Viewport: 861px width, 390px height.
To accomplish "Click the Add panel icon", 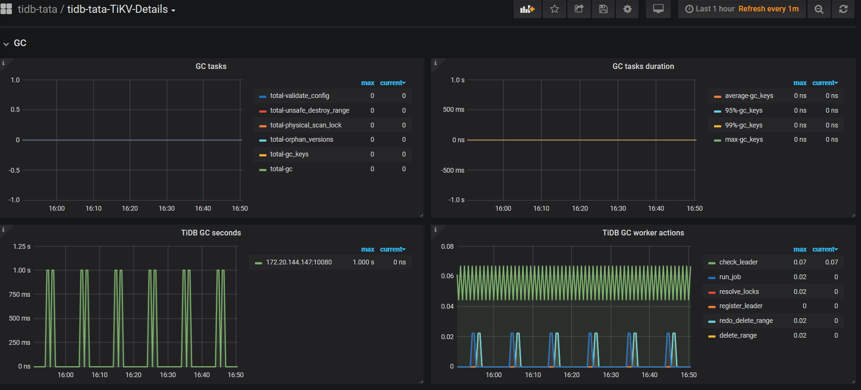I will [x=527, y=9].
